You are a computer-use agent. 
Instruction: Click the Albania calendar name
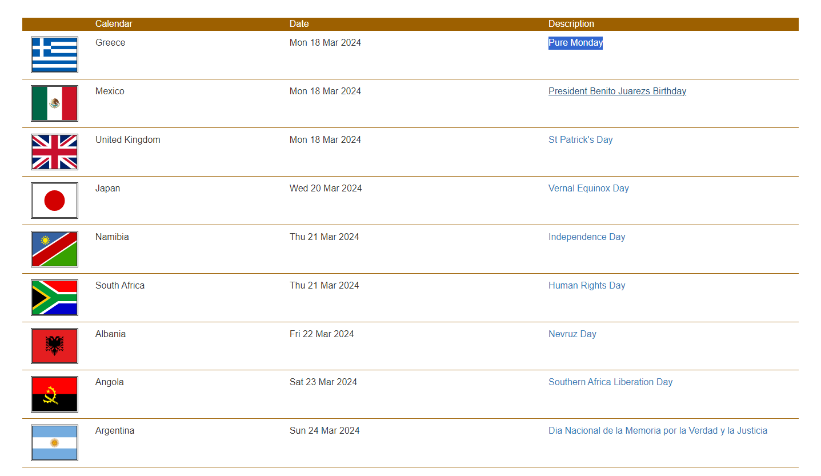point(110,334)
